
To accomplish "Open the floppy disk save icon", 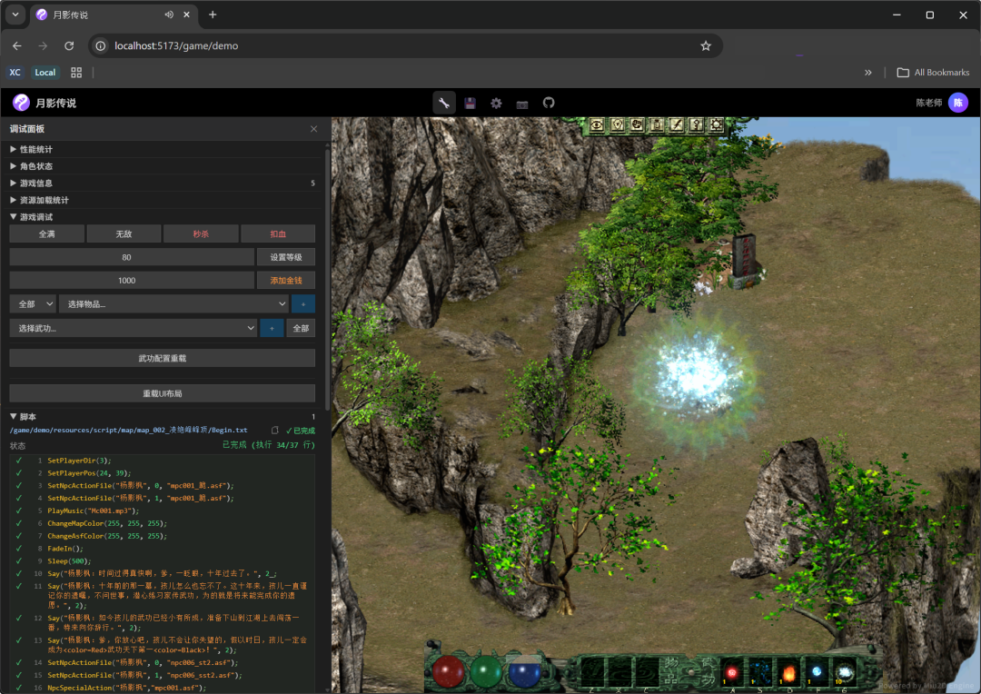I will (x=470, y=103).
